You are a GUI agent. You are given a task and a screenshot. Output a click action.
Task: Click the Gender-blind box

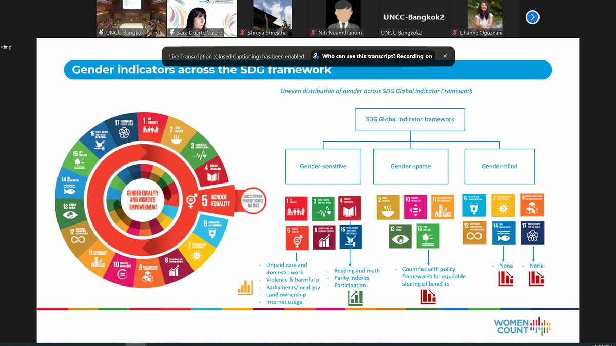499,166
